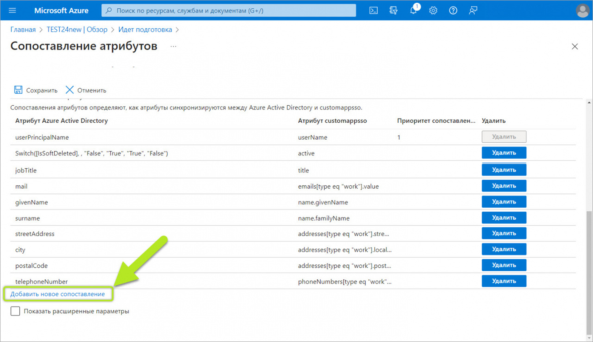Click the Сохранить save icon
The height and width of the screenshot is (342, 593).
18,90
